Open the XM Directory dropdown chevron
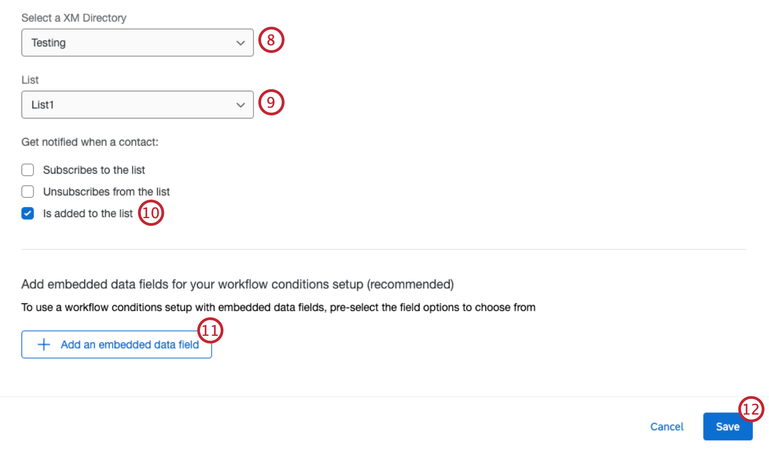Image resolution: width=769 pixels, height=449 pixels. pos(240,43)
